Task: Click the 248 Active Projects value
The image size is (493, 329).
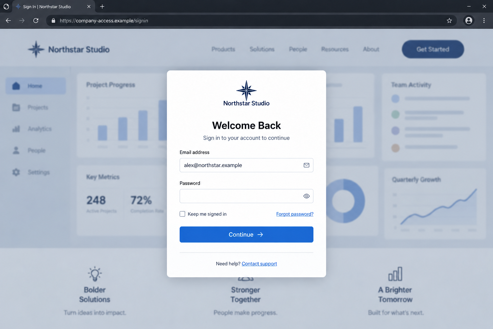Action: point(96,200)
